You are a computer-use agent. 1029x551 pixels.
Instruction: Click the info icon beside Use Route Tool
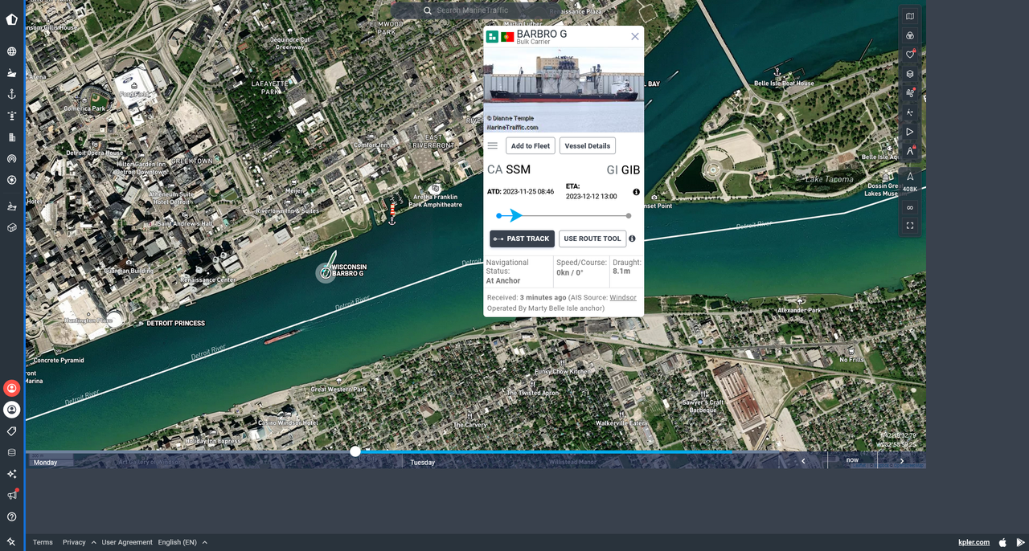632,239
